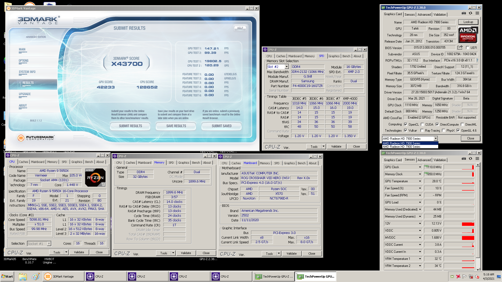This screenshot has height=282, width=502.
Task: Open Advanced tab in GPU-Z Sensors window
Action: coord(424,160)
